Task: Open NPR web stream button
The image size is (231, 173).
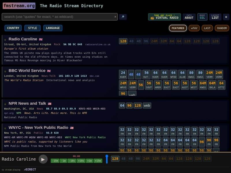Action: tap(147, 106)
